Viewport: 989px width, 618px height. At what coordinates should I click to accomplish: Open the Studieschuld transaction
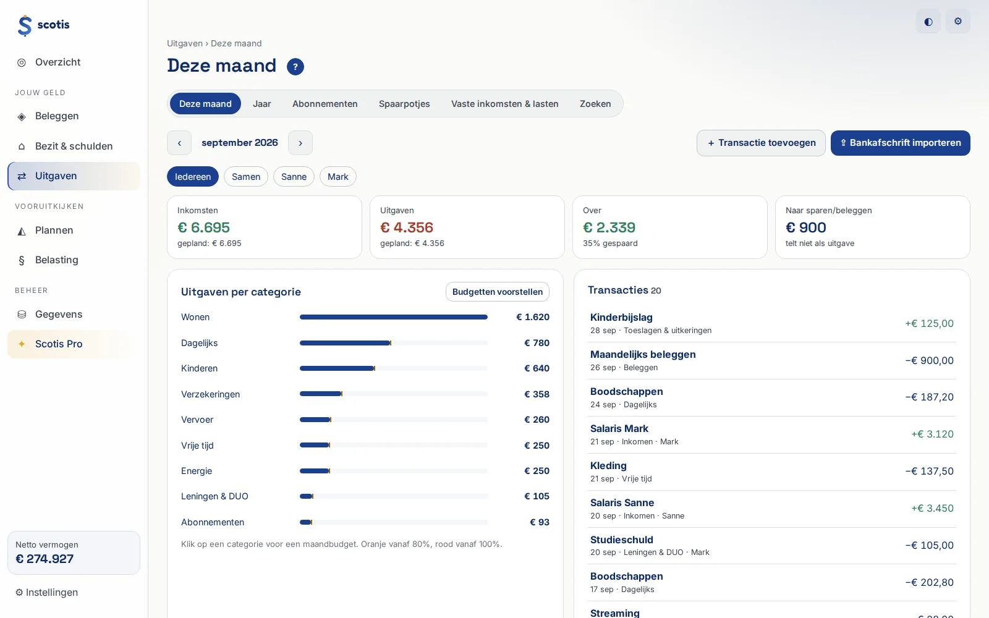[772, 546]
